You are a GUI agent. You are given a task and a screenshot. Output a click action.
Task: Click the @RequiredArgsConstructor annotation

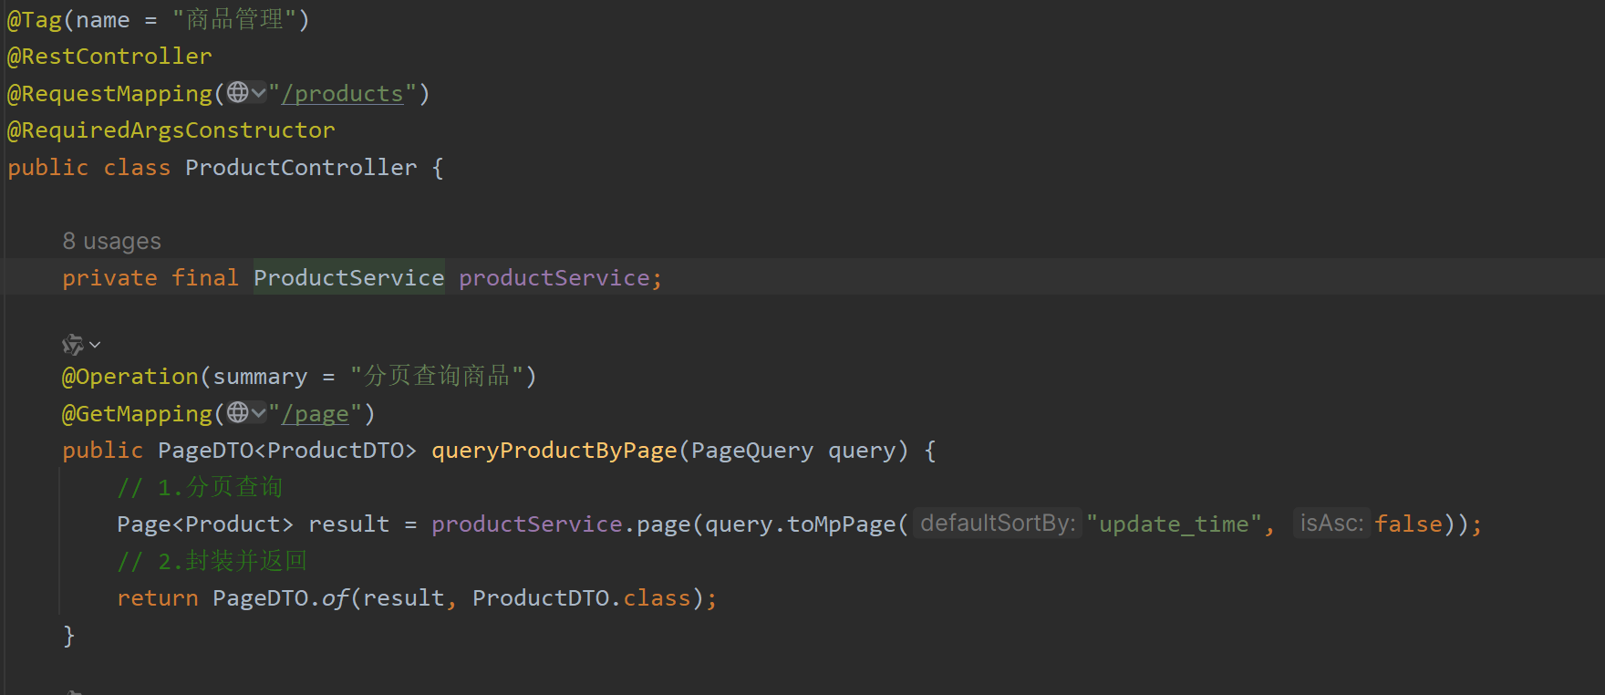pos(171,130)
